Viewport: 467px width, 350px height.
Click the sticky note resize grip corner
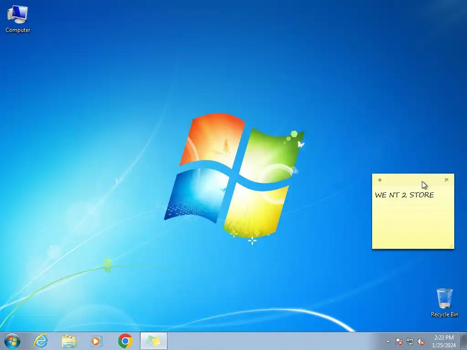pyautogui.click(x=451, y=246)
